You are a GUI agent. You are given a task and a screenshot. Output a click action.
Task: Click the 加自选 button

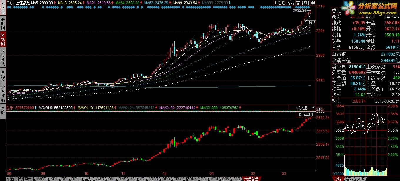point(280,3)
